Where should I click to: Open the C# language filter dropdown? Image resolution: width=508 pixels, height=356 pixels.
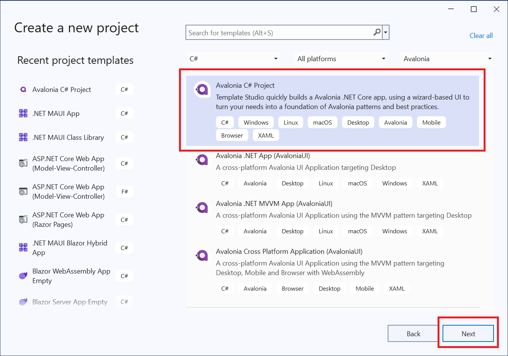click(233, 59)
